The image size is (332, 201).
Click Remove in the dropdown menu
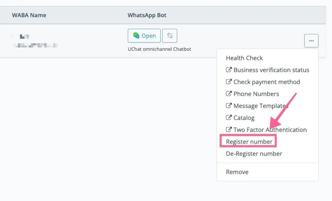tap(237, 172)
